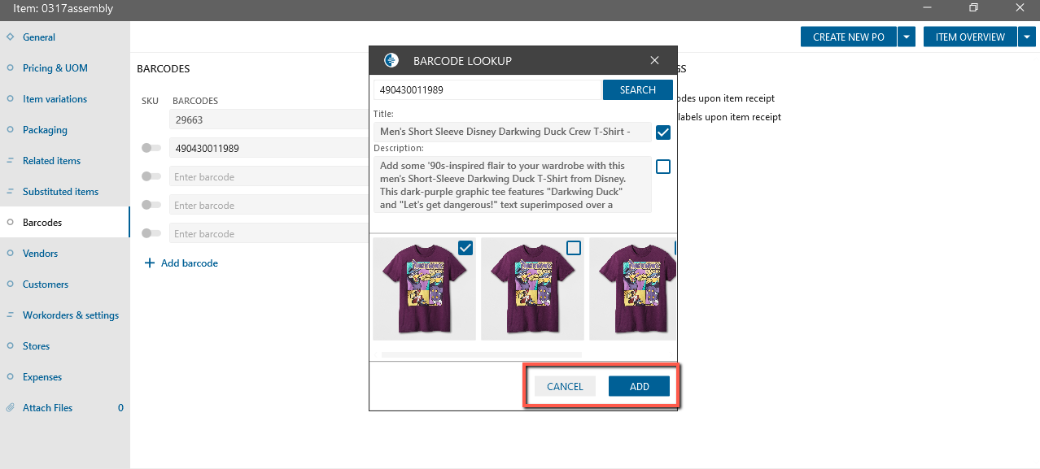Image resolution: width=1040 pixels, height=469 pixels.
Task: Click the plus icon beside Add barcode
Action: (x=149, y=263)
